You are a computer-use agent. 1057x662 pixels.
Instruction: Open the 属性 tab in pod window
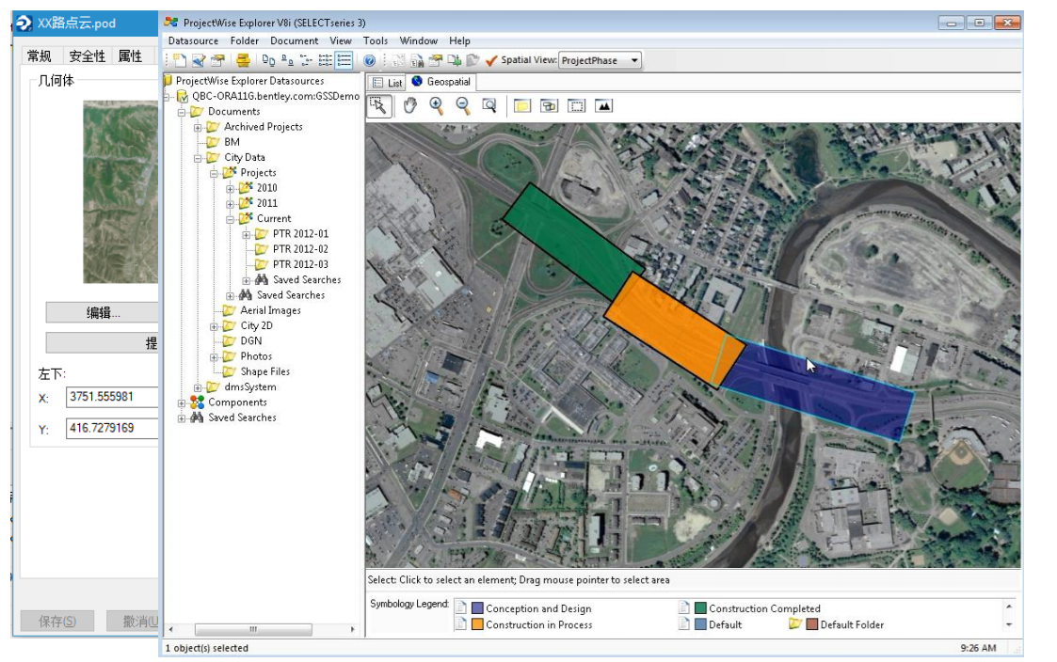point(130,55)
